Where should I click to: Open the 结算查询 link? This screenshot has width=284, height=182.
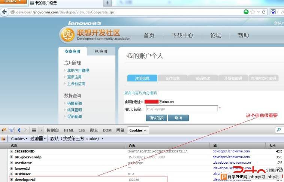75,110
